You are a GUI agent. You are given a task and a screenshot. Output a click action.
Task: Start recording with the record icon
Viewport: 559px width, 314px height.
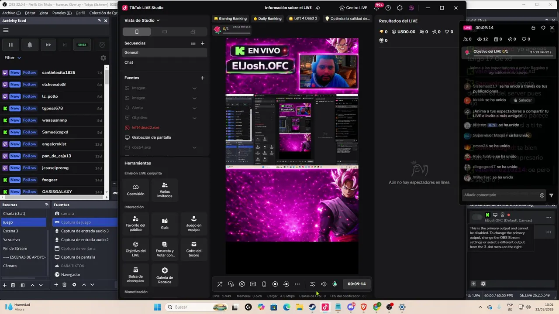(275, 284)
